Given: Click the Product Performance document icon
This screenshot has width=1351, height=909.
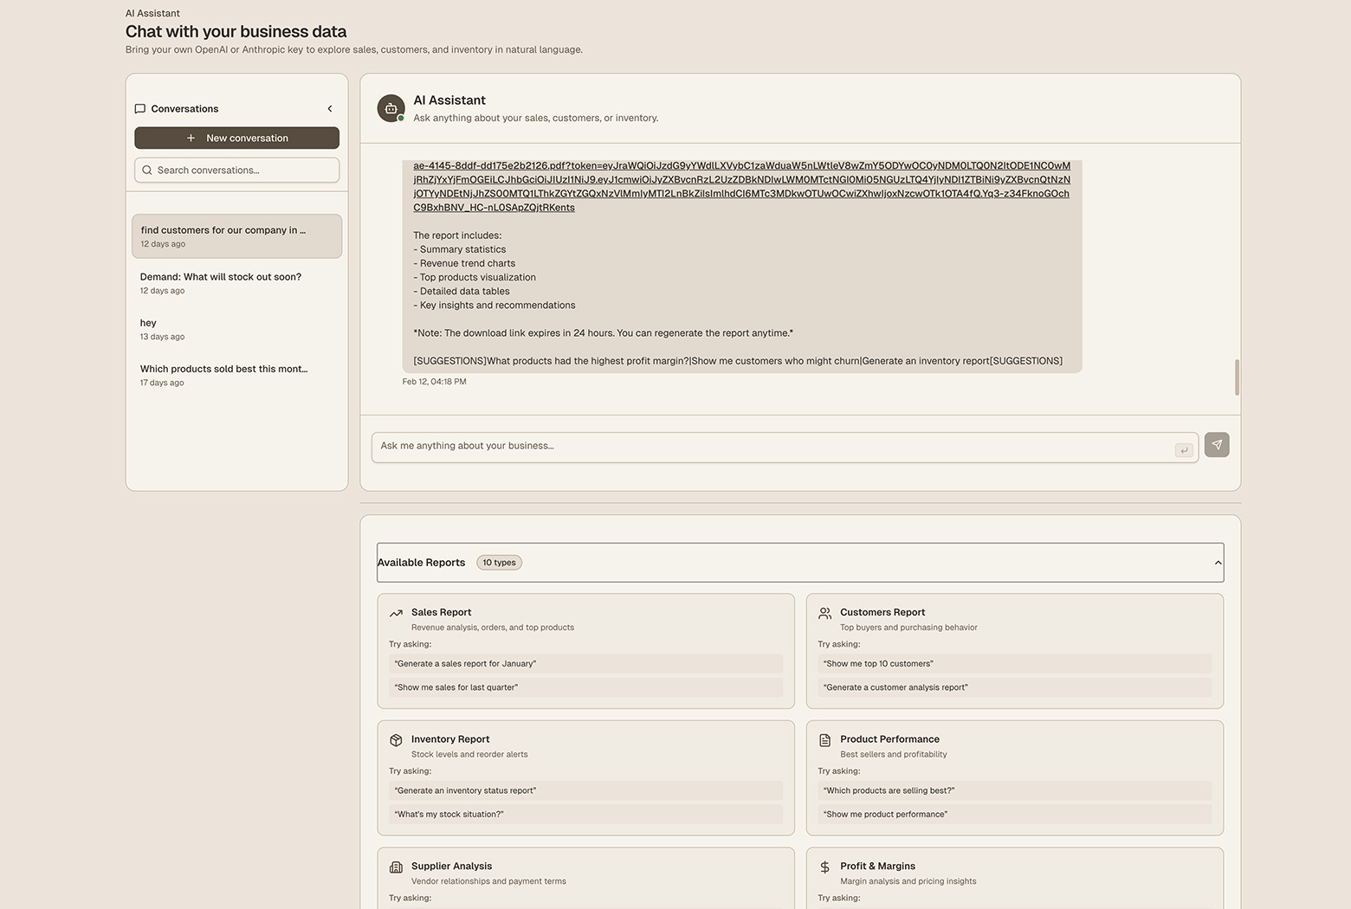Looking at the screenshot, I should tap(824, 740).
